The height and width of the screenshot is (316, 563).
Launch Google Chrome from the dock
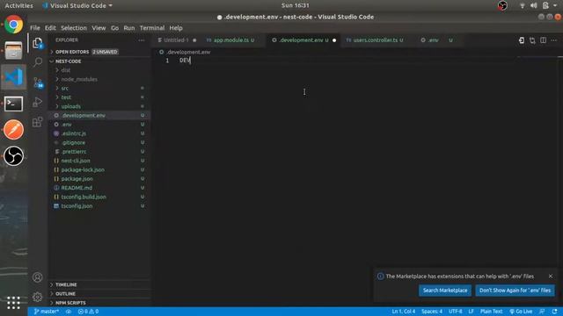14,25
